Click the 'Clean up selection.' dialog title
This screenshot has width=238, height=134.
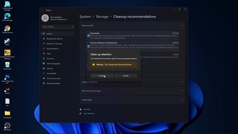[101, 54]
